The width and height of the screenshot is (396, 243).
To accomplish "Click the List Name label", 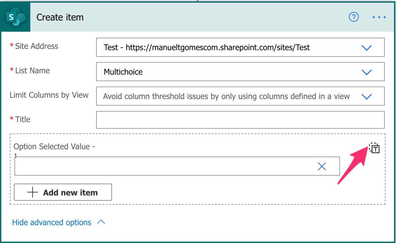I will pyautogui.click(x=32, y=71).
